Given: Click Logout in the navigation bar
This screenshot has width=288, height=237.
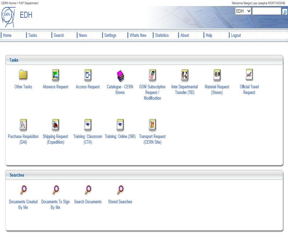Looking at the screenshot, I should click(x=236, y=35).
